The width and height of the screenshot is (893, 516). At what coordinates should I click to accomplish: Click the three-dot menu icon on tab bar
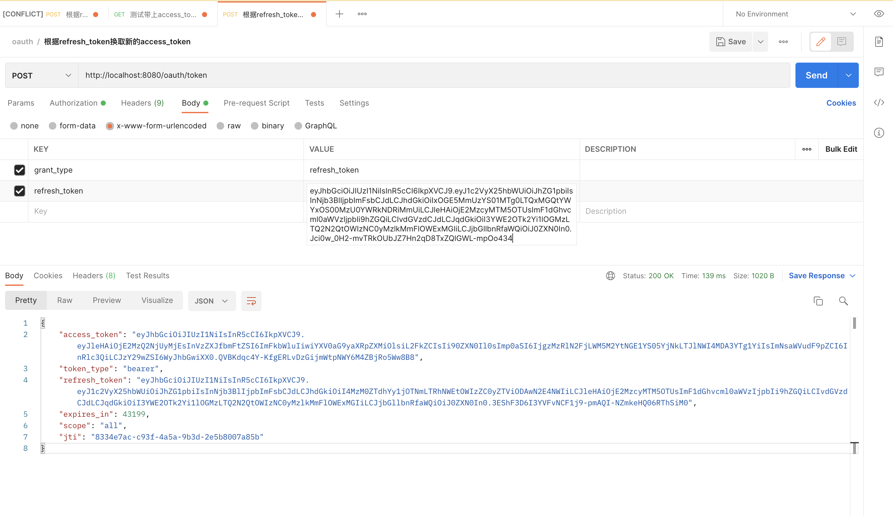(x=362, y=14)
